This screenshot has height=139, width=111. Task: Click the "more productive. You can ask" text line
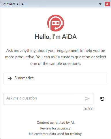click(x=56, y=57)
